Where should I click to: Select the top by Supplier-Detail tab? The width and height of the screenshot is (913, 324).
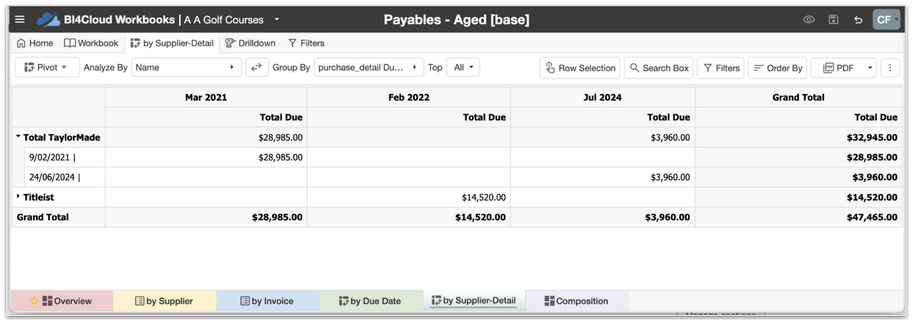(x=172, y=43)
